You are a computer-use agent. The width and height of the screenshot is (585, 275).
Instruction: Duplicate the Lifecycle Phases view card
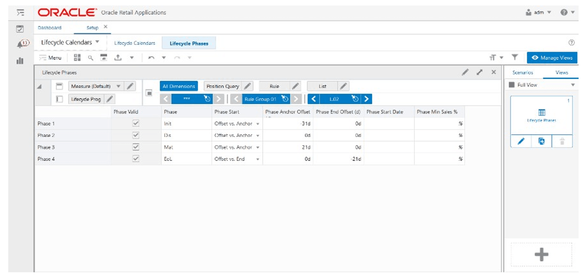[x=541, y=141]
